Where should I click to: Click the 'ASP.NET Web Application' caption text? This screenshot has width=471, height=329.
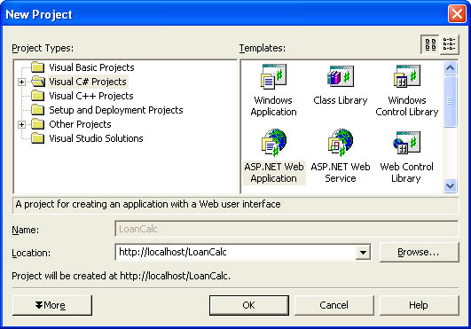[274, 173]
